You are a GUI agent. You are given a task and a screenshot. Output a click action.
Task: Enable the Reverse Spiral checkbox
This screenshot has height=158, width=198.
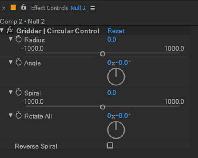point(110,145)
